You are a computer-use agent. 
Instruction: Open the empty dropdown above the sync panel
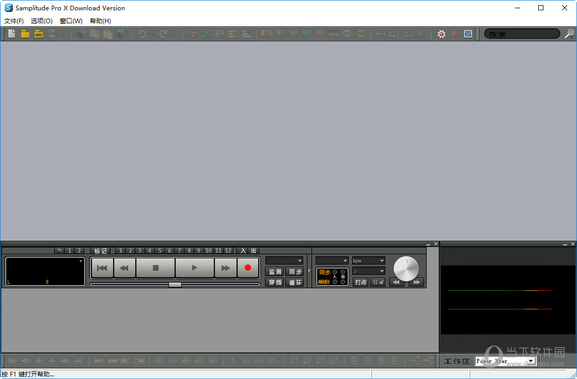coord(332,260)
